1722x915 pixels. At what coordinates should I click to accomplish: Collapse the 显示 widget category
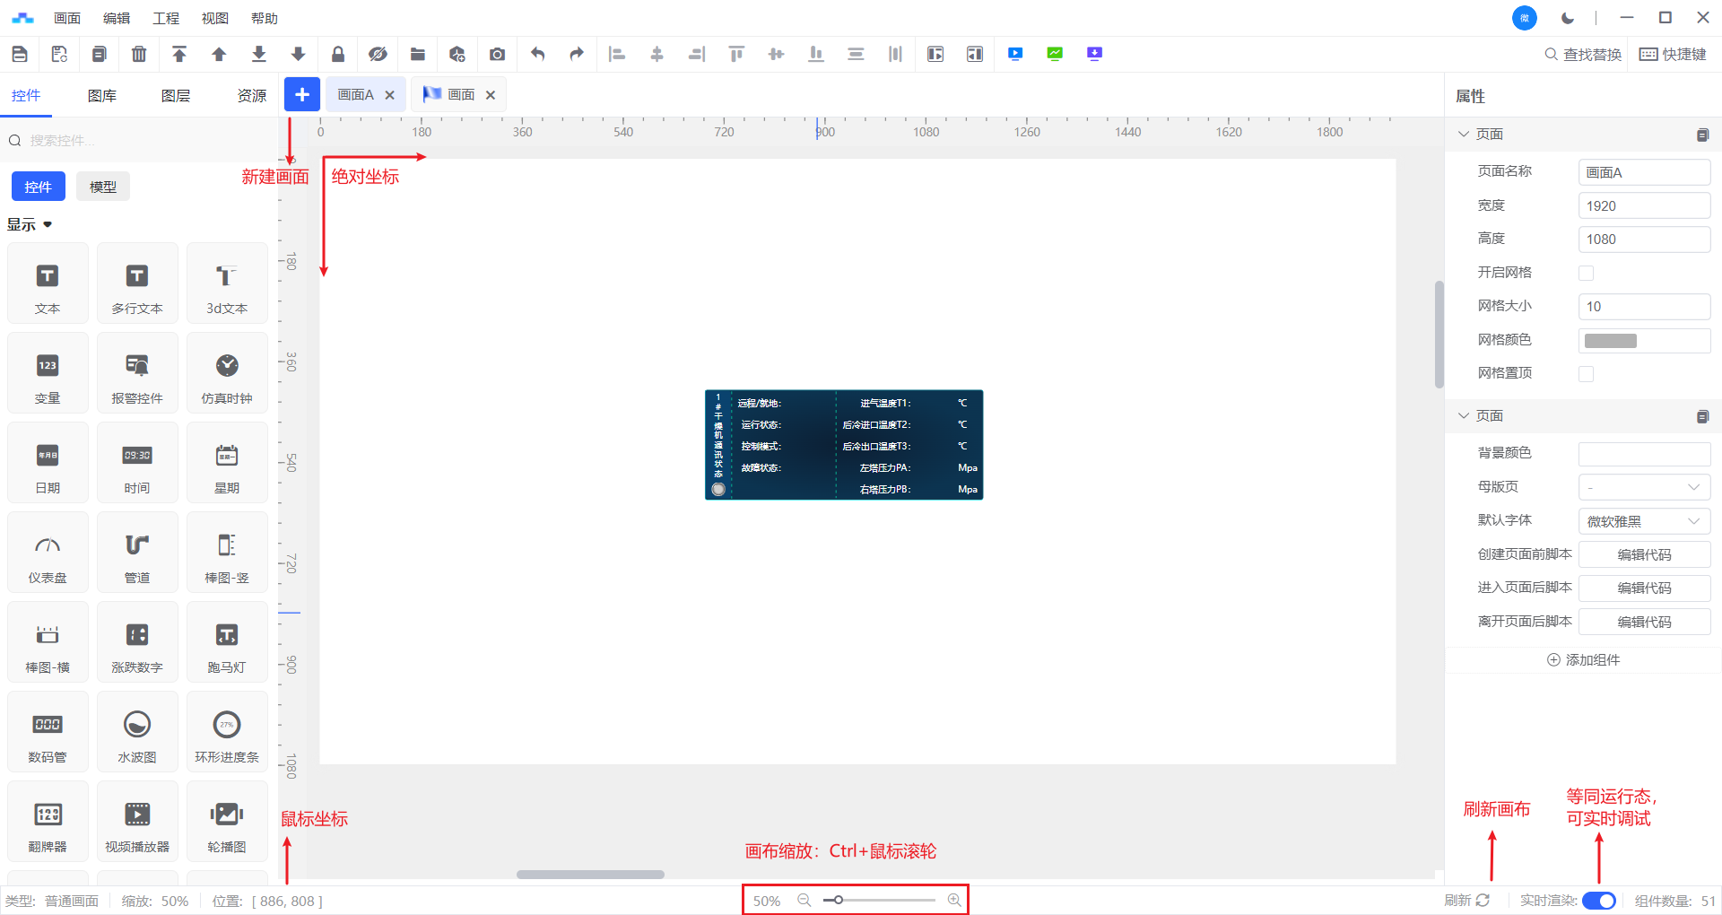point(48,224)
